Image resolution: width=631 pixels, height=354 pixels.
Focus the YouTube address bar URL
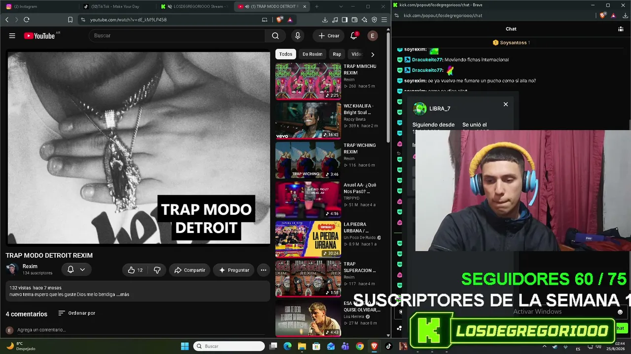pyautogui.click(x=128, y=20)
